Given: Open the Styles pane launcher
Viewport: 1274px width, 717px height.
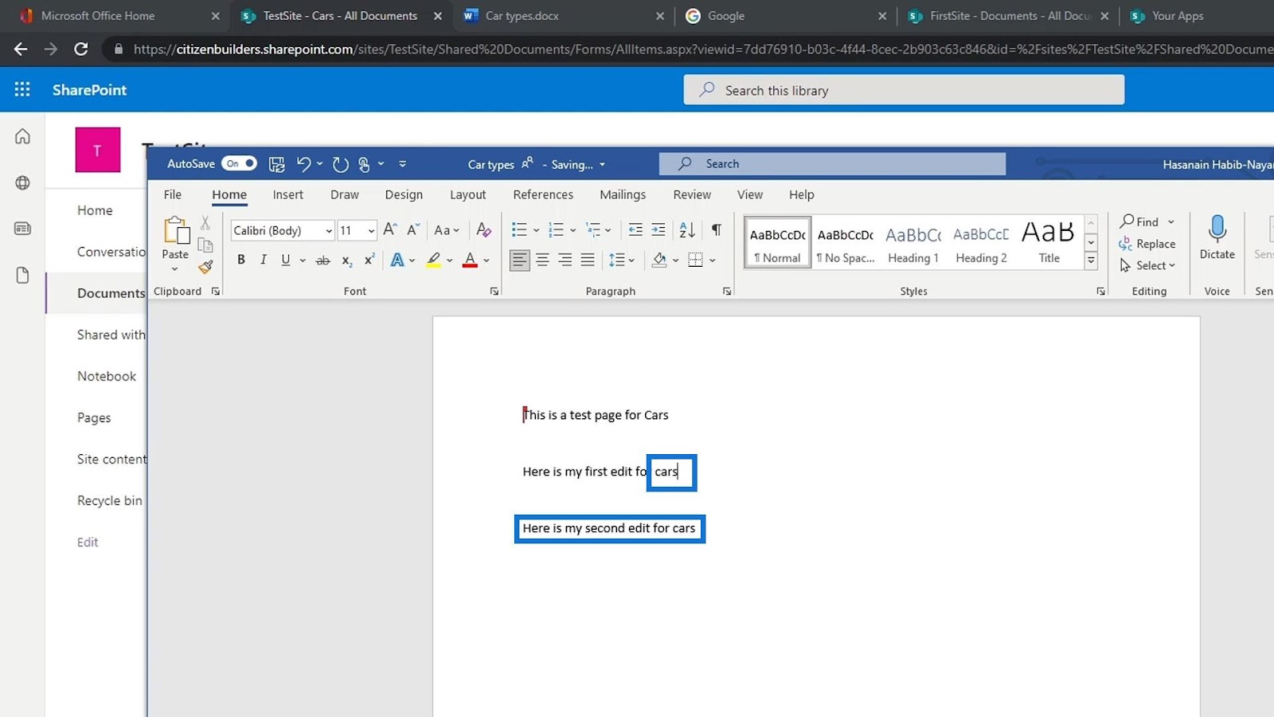Looking at the screenshot, I should pyautogui.click(x=1101, y=292).
